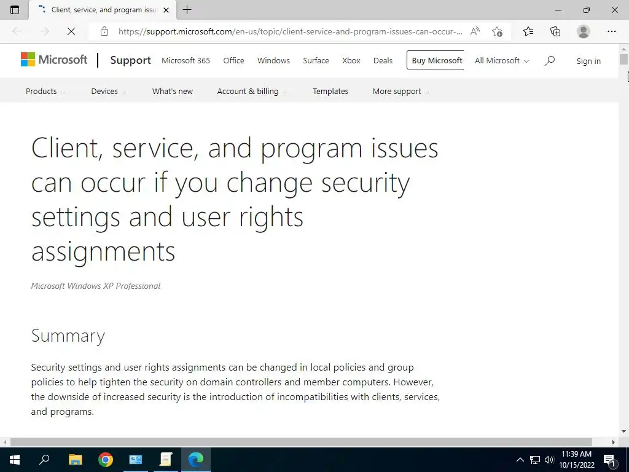Open taskbar search
The image size is (629, 472).
(44, 459)
